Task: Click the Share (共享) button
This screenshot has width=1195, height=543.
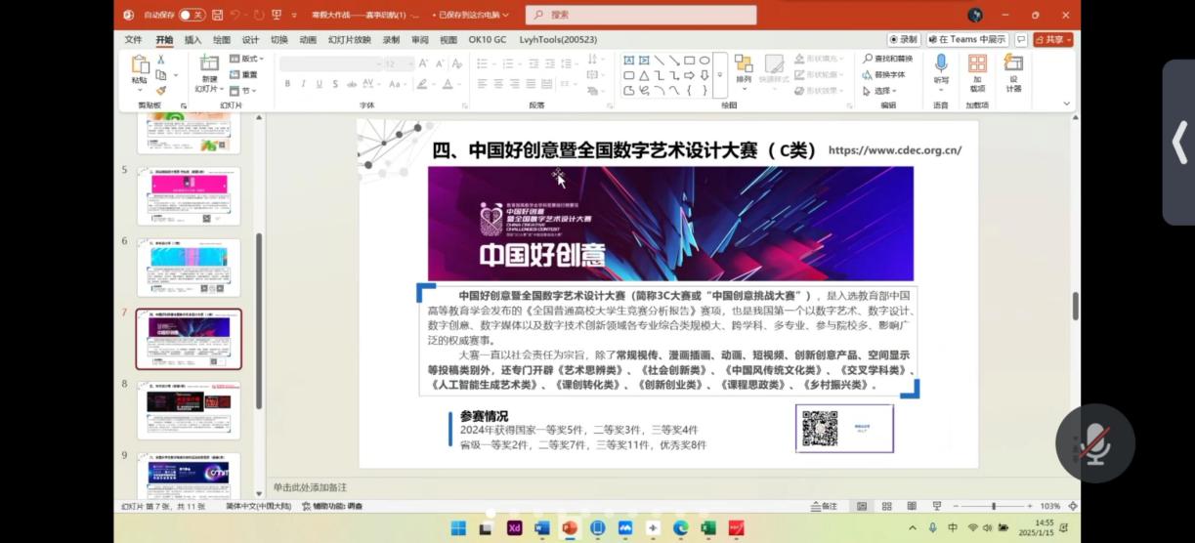Action: coord(1051,40)
